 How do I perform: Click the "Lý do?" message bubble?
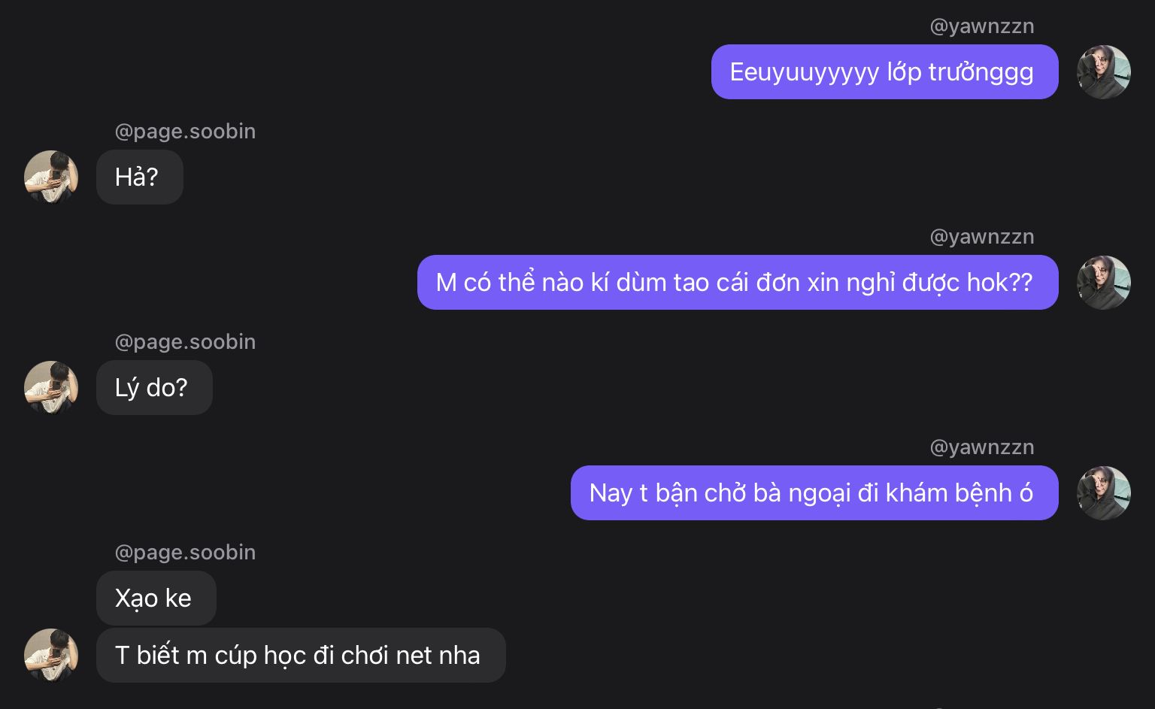click(154, 388)
